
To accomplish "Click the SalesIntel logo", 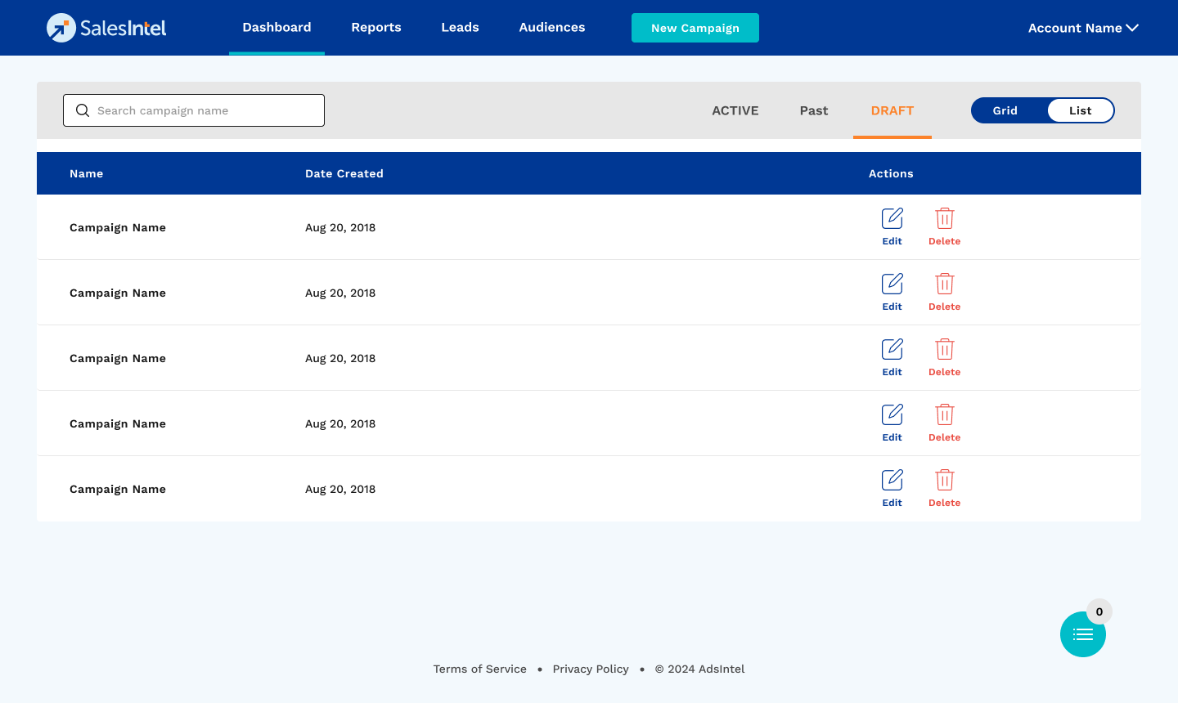I will coord(106,28).
